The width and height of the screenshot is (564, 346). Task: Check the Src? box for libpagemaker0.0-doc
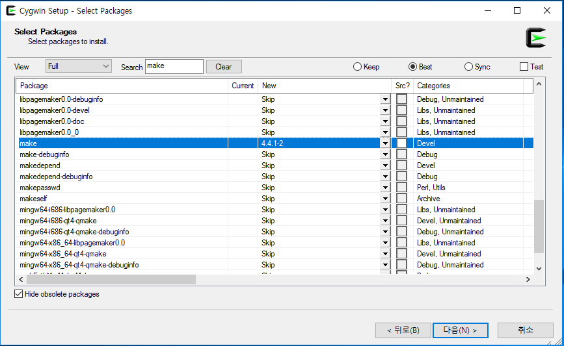(401, 121)
